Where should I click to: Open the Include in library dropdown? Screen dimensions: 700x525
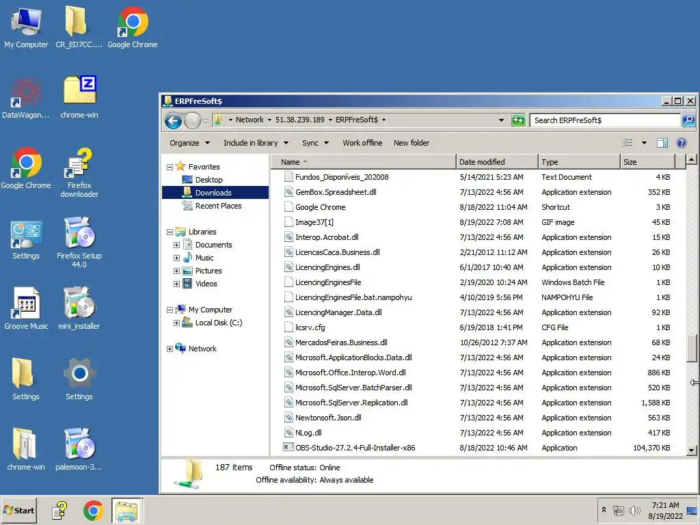coord(256,143)
